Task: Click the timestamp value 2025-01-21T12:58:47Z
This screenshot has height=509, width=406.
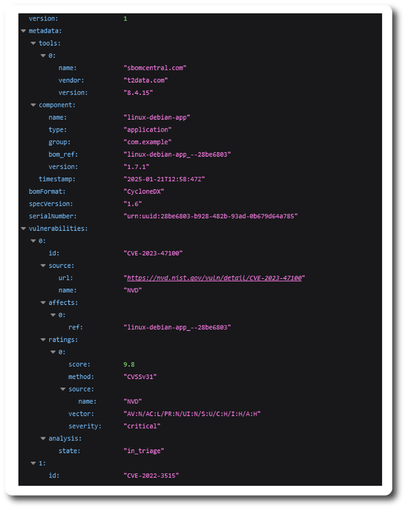Action: pyautogui.click(x=164, y=179)
